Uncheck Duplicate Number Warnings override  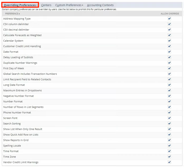(169, 63)
